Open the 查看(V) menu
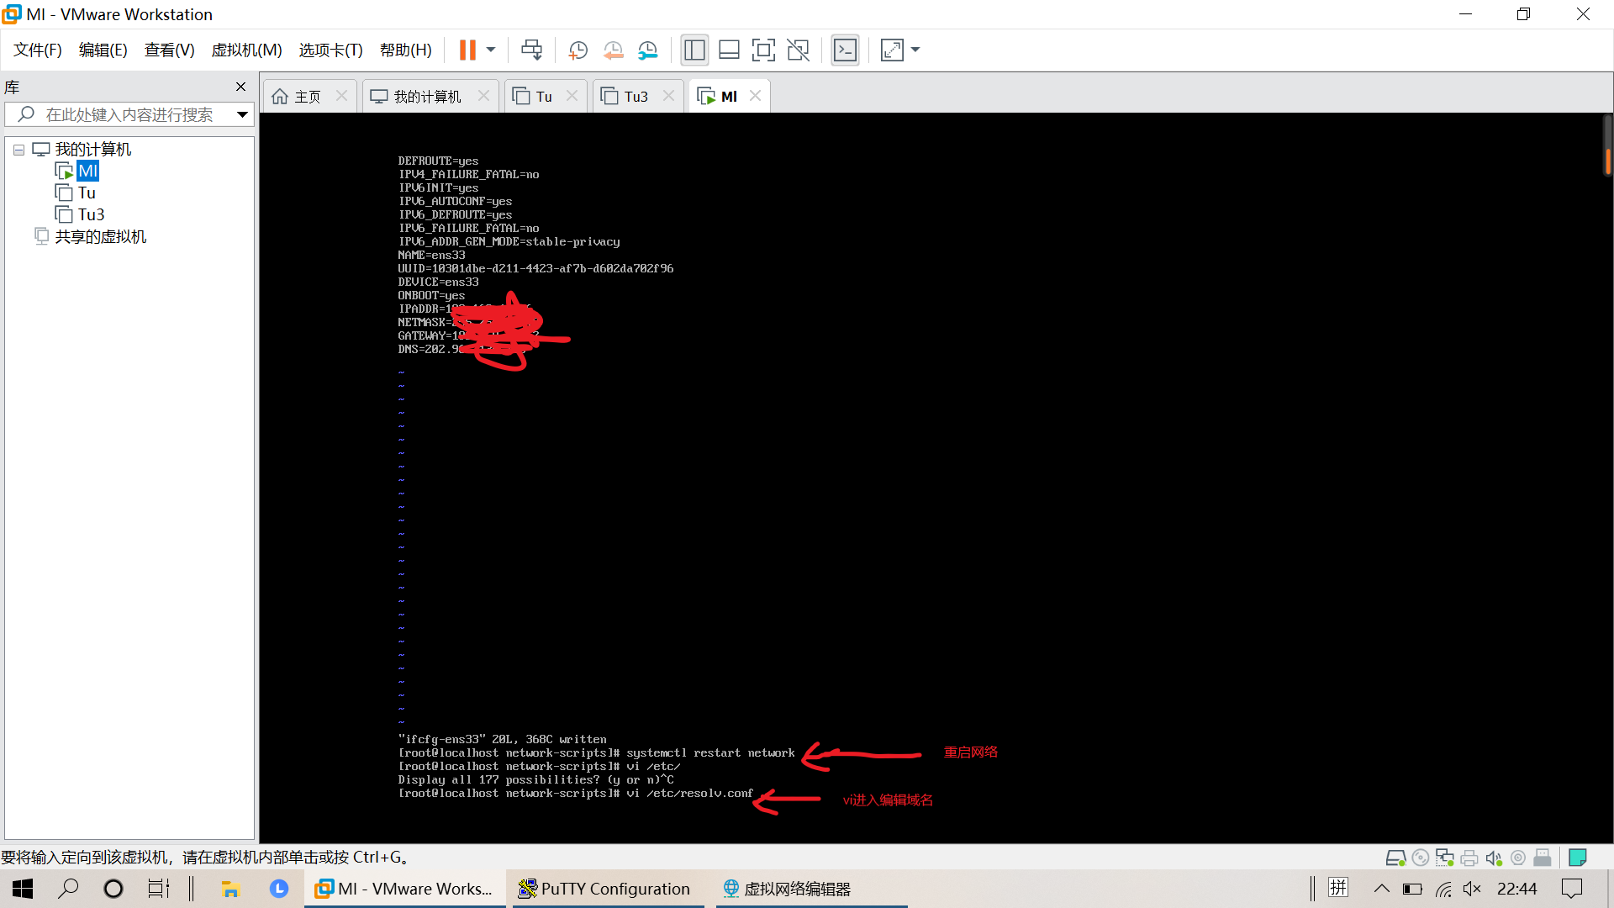The image size is (1614, 908). pos(170,50)
